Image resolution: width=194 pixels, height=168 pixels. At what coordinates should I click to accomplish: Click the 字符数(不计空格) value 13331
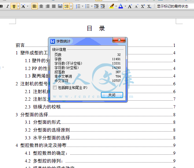(x=116, y=63)
